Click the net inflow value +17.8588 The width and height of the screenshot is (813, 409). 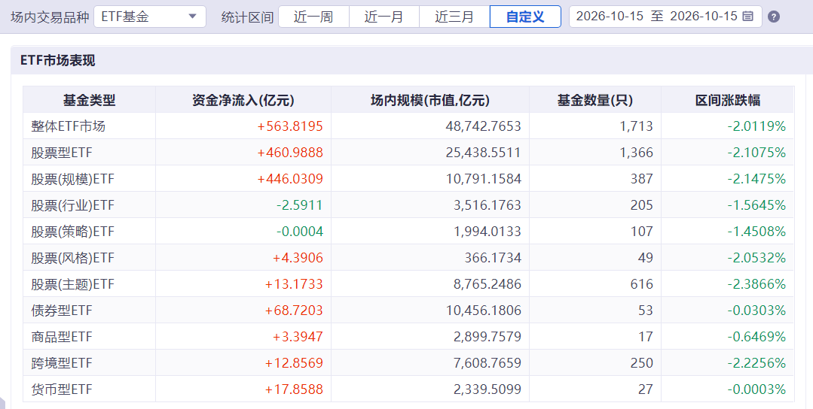point(294,390)
